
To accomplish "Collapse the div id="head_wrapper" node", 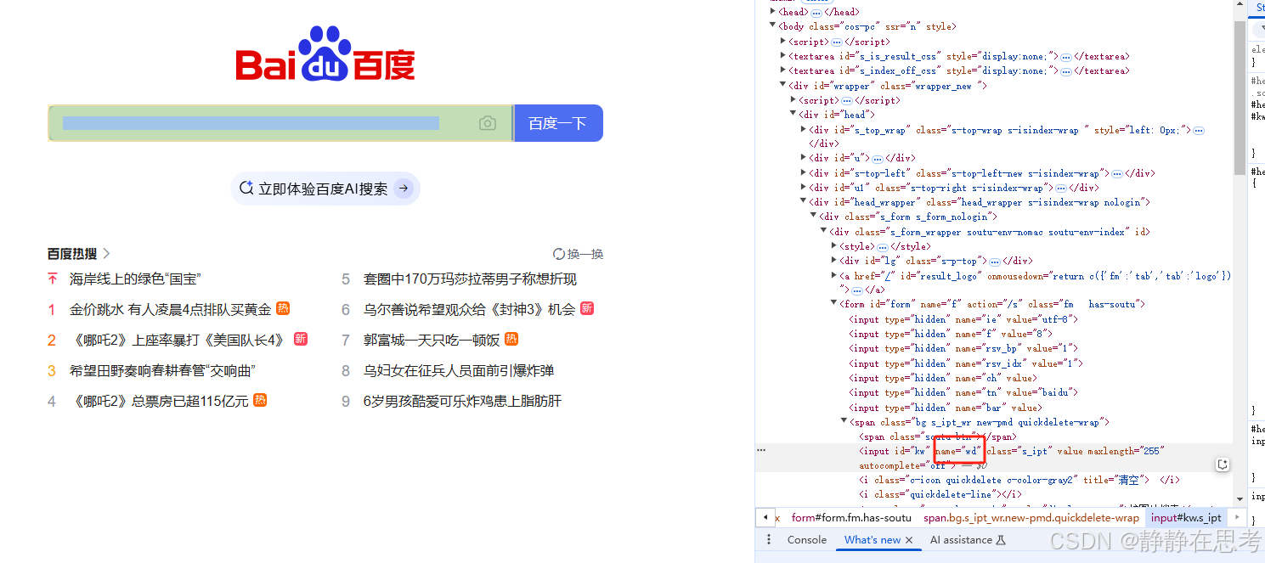I will pyautogui.click(x=803, y=202).
